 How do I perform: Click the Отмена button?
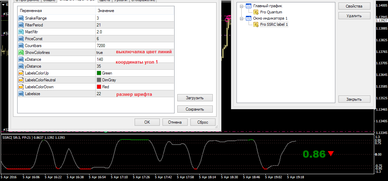[x=175, y=122]
